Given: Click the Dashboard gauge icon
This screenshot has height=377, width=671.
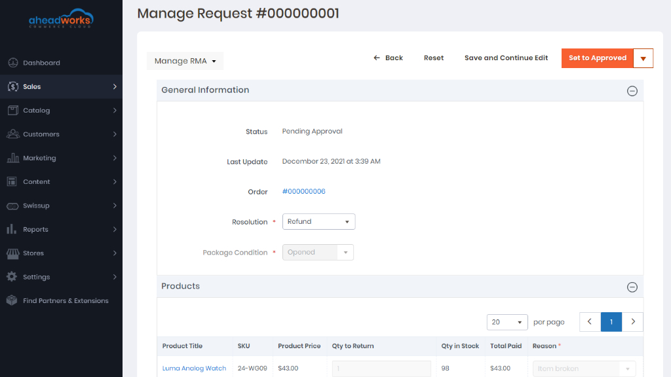Looking at the screenshot, I should point(13,62).
